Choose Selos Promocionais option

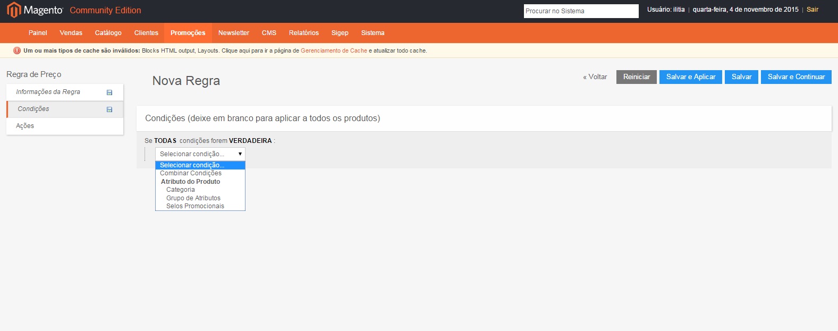200,206
